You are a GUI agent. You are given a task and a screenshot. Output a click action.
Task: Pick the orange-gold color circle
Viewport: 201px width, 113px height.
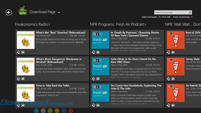tap(57, 110)
